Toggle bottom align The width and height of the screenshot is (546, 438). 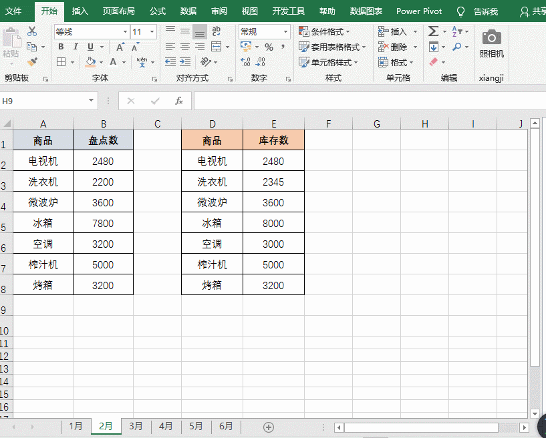click(200, 31)
